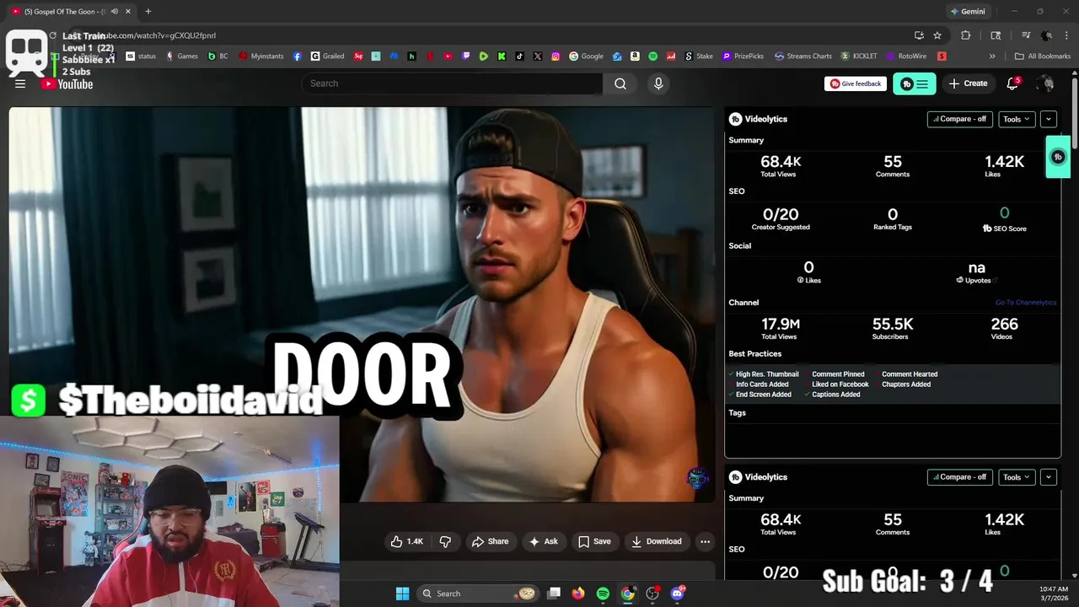Open the Myinstants bookmark
Viewport: 1079px width, 607px height.
(261, 56)
